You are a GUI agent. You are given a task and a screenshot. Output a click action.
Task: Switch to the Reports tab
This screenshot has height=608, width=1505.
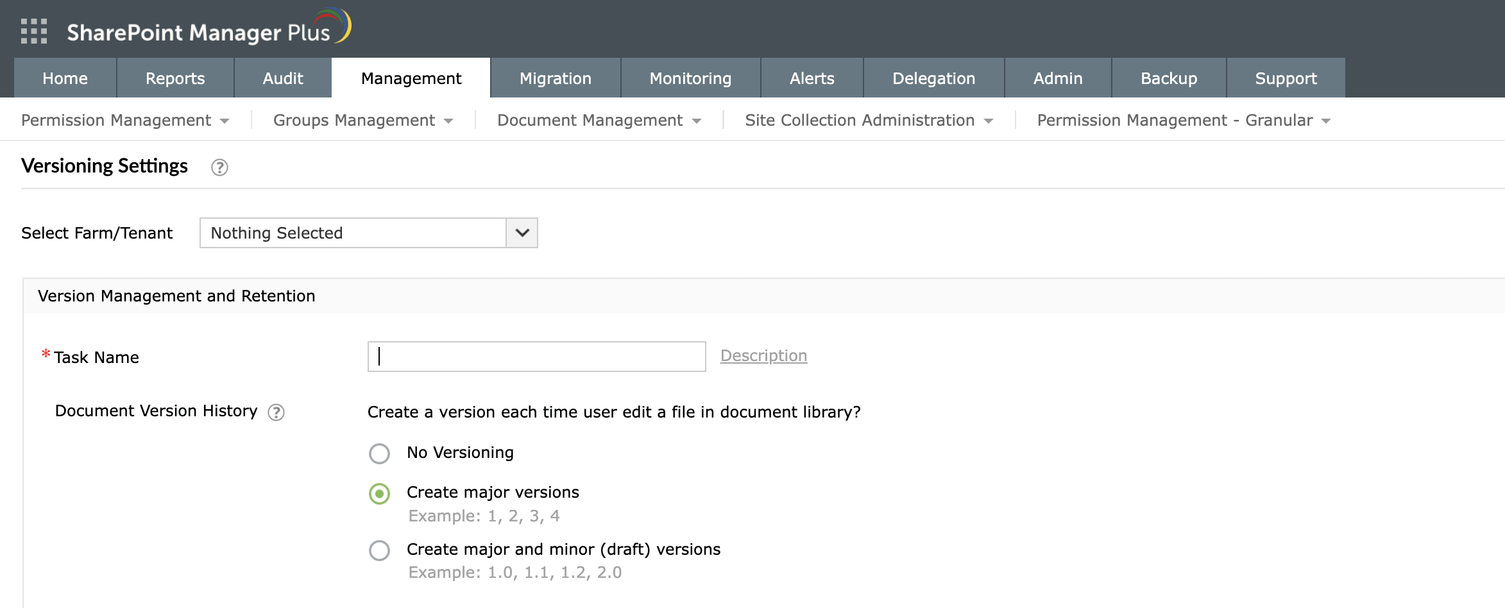point(175,78)
